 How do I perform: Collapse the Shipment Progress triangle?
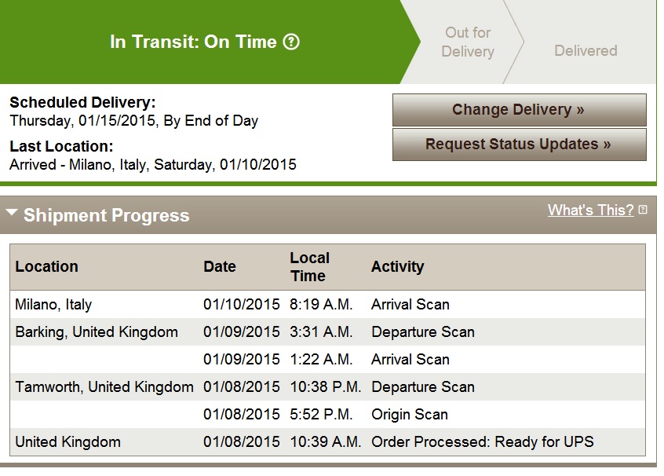(x=12, y=212)
